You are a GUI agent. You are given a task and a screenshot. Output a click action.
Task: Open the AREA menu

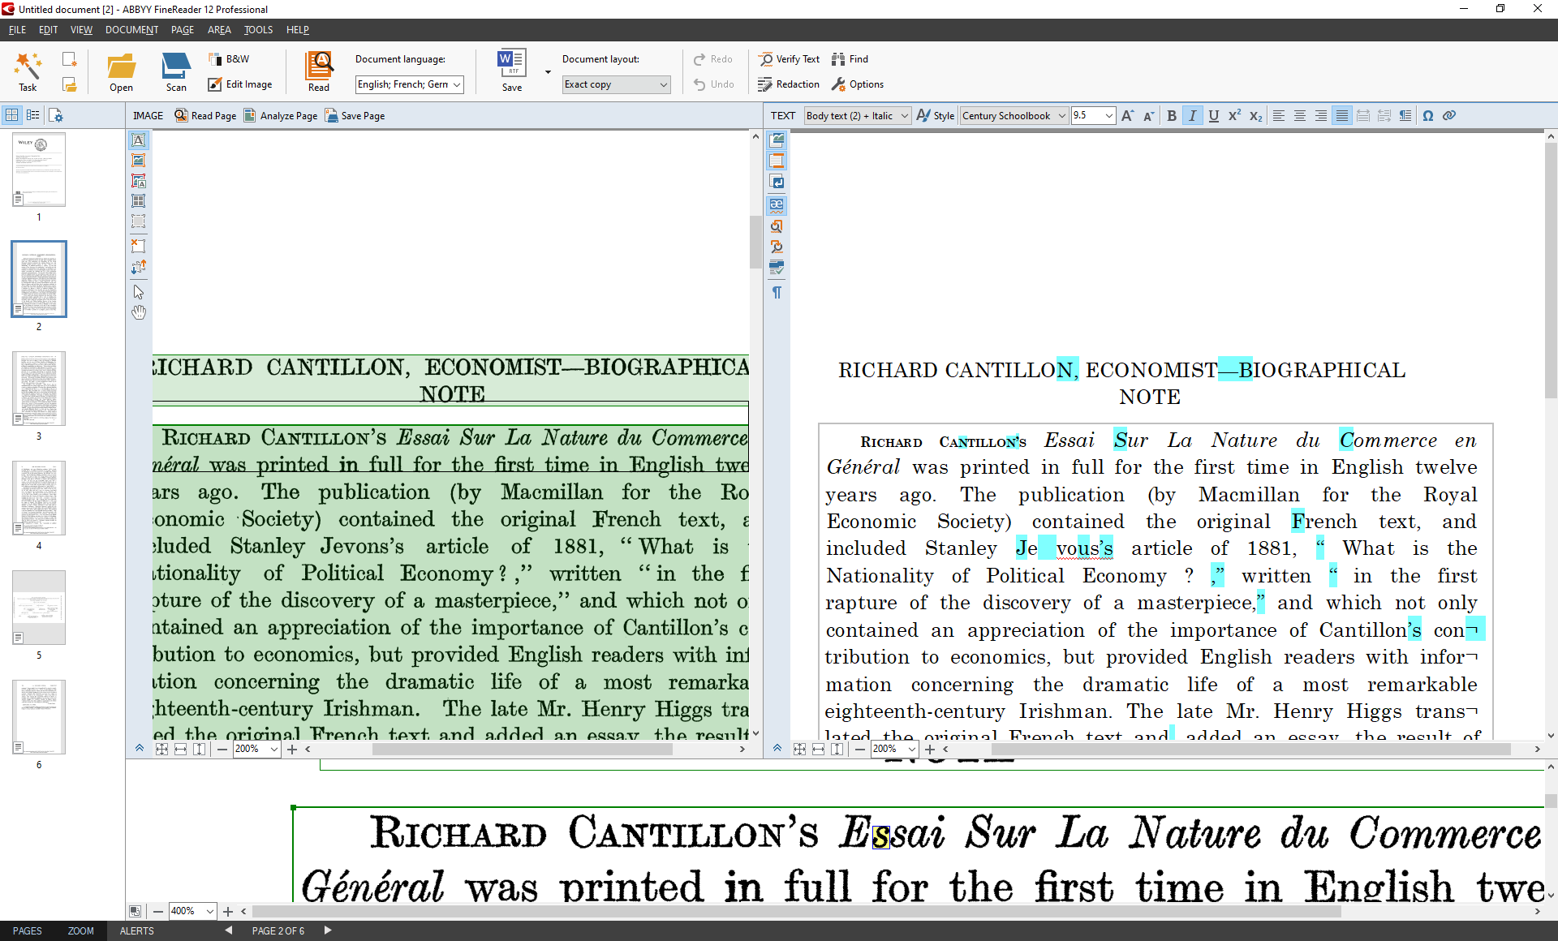click(x=219, y=30)
